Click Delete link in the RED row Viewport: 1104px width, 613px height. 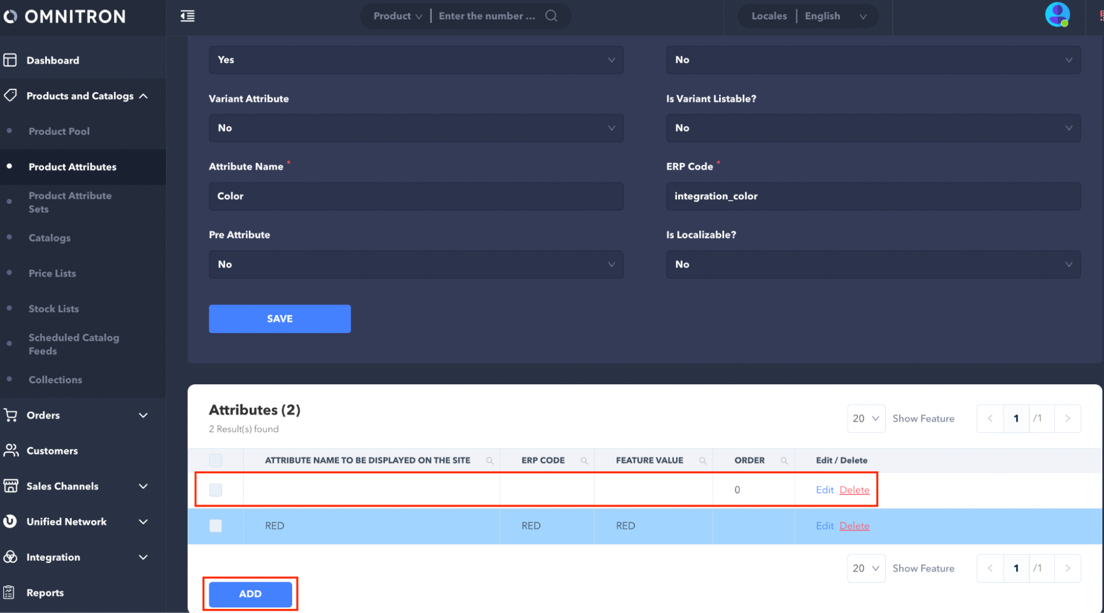(854, 526)
